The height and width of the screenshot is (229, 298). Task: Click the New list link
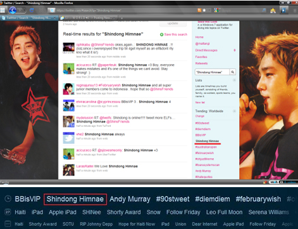(x=200, y=102)
